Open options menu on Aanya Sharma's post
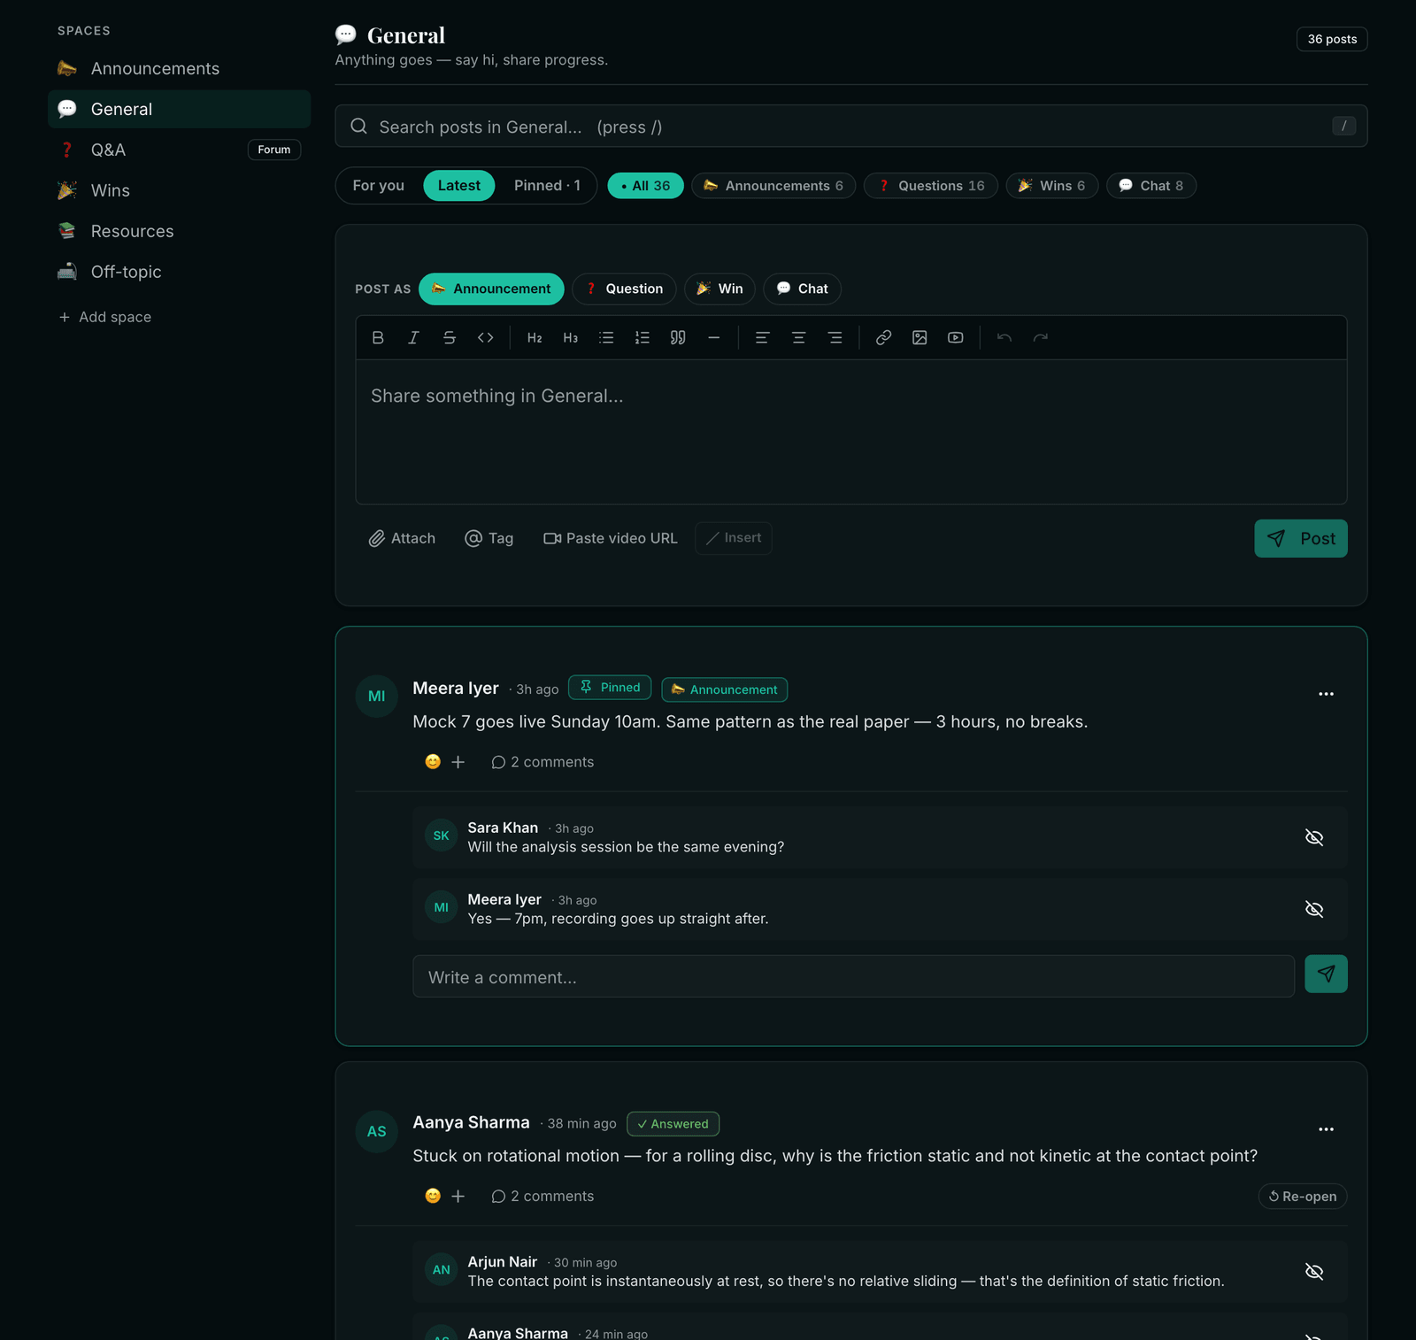The image size is (1416, 1340). tap(1326, 1129)
